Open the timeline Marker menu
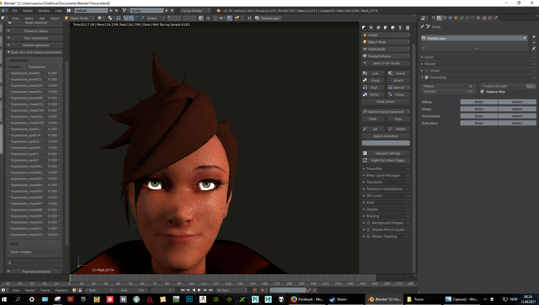Viewport: 539px width, 305px height. 30,290
